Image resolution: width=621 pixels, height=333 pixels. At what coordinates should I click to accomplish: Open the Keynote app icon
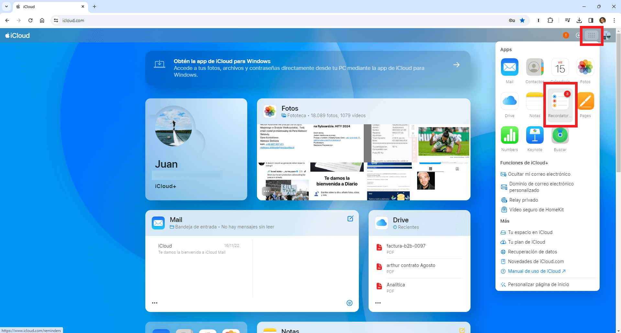coord(535,135)
